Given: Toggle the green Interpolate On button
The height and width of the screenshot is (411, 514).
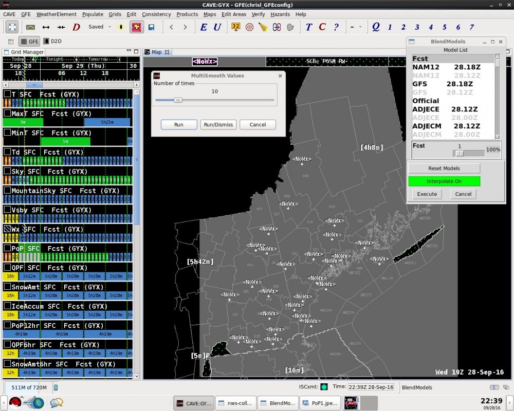Looking at the screenshot, I should click(444, 181).
